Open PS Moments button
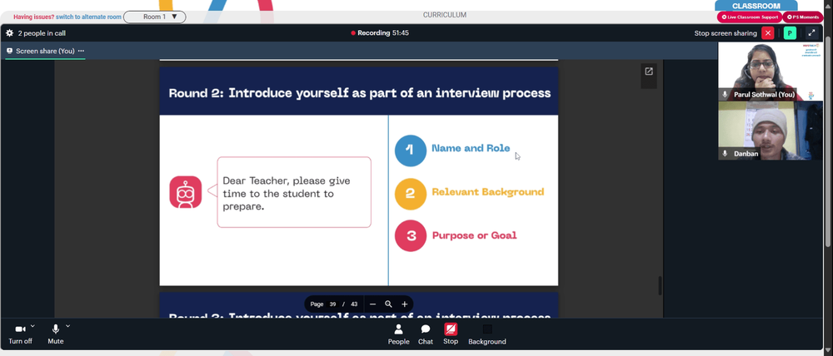Screen dimensions: 833x356 pyautogui.click(x=803, y=17)
